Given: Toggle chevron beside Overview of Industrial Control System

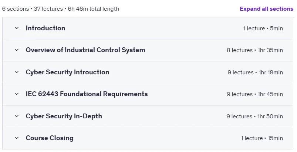Looking at the screenshot, I should [x=17, y=50].
